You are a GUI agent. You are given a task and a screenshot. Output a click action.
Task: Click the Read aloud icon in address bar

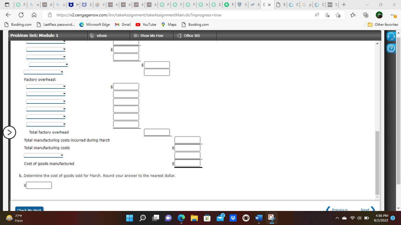tap(317, 15)
